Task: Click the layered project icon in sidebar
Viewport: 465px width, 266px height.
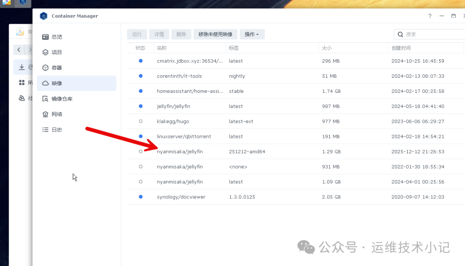Action: click(45, 52)
